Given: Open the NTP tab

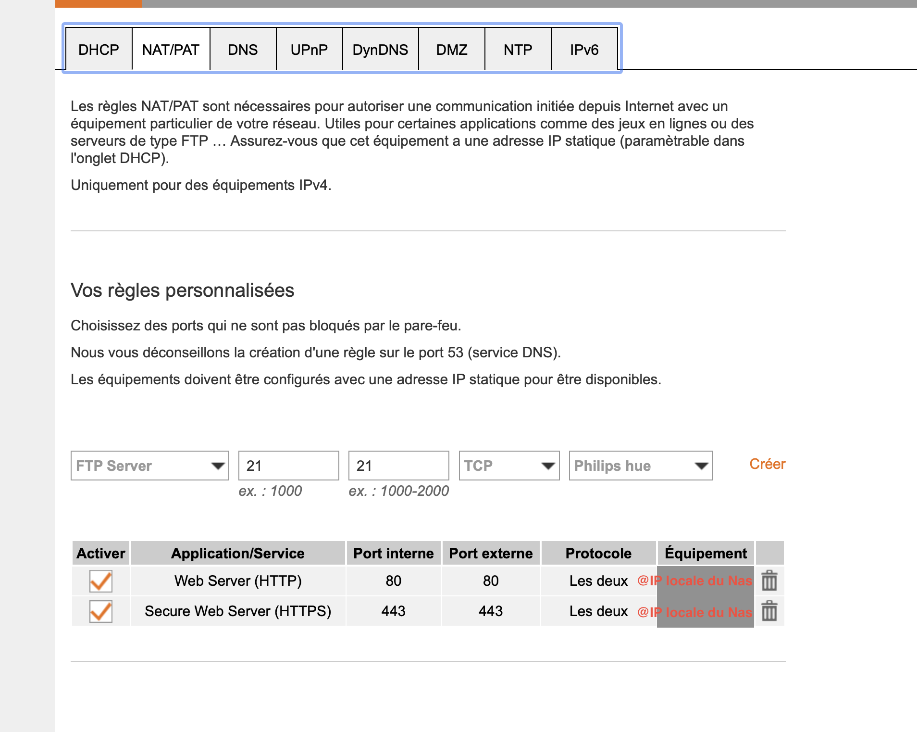Looking at the screenshot, I should point(518,50).
